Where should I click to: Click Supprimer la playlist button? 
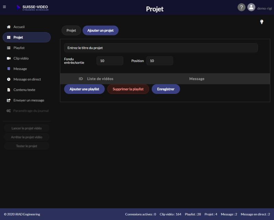click(x=128, y=89)
